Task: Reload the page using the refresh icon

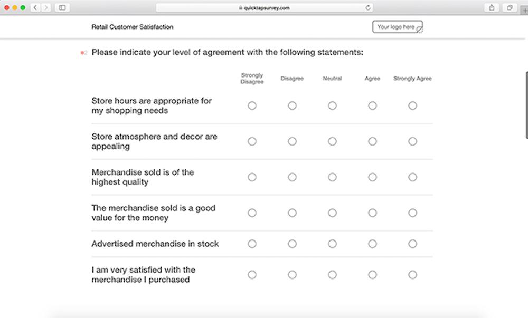Action: click(x=368, y=7)
